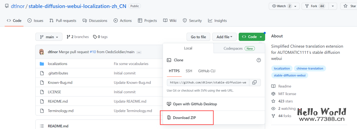This screenshot has width=357, height=129.
Task: Click the clone URL text field
Action: click(x=208, y=82)
